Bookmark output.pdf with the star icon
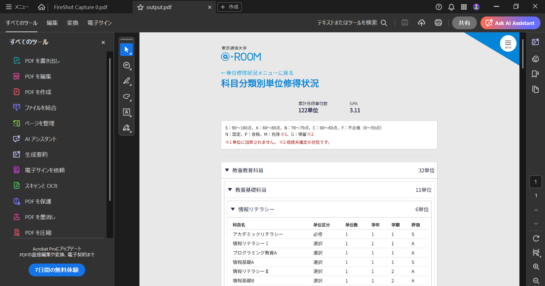Image resolution: width=545 pixels, height=286 pixels. coord(140,7)
